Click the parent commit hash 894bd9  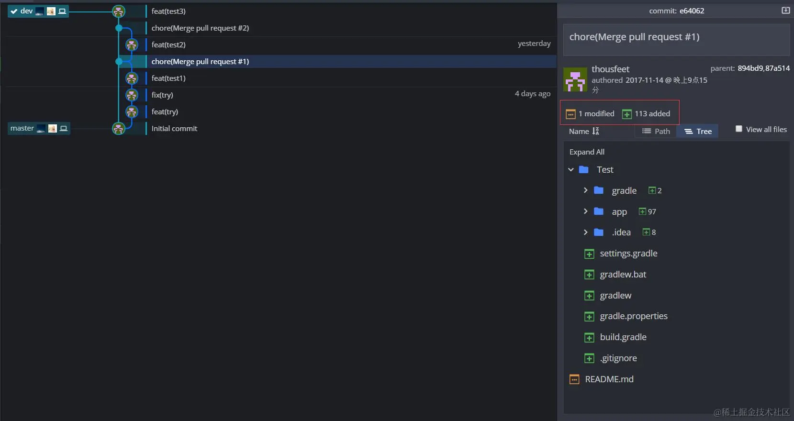pyautogui.click(x=750, y=68)
